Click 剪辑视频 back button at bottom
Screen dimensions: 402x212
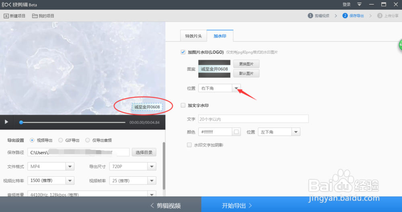pyautogui.click(x=165, y=206)
